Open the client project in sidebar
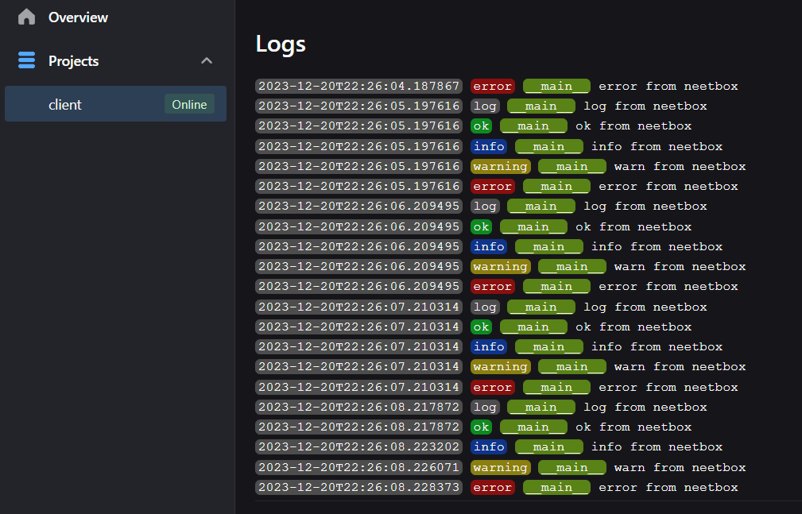 (x=65, y=105)
